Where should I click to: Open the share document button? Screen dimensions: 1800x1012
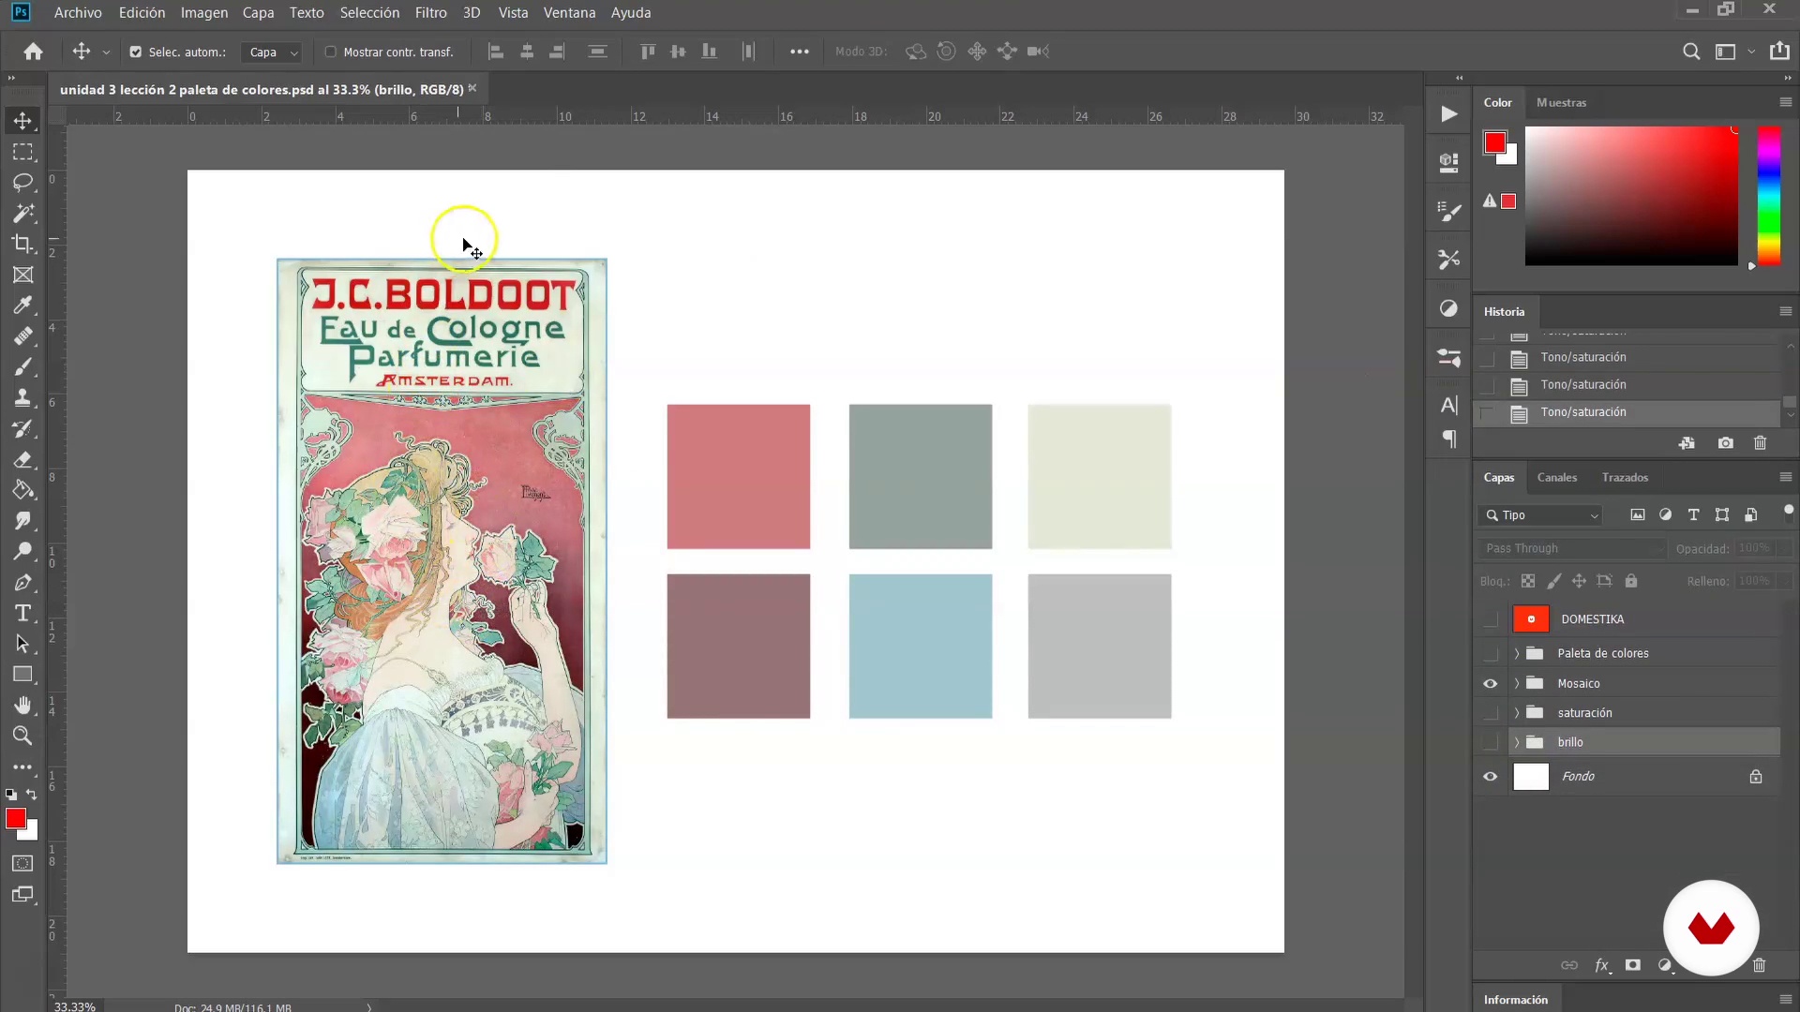(x=1779, y=52)
